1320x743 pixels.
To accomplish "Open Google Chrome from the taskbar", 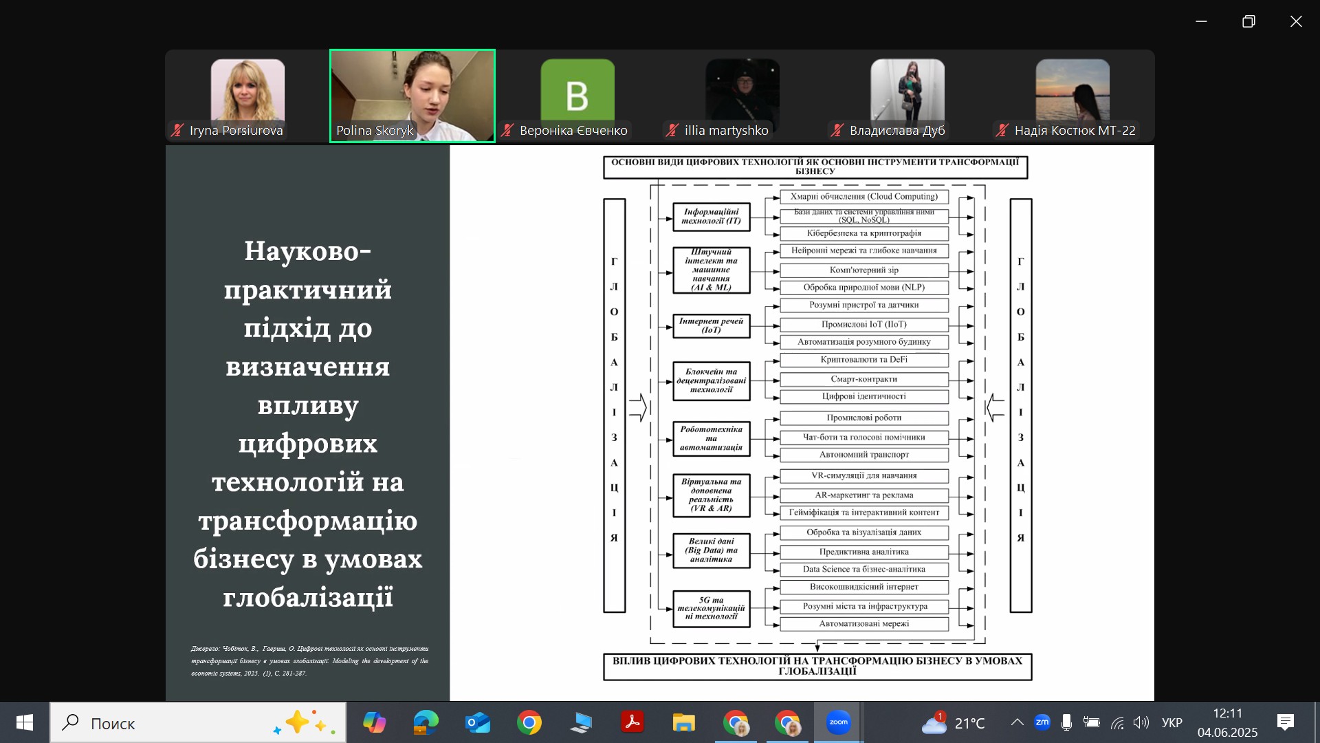I will pos(529,722).
